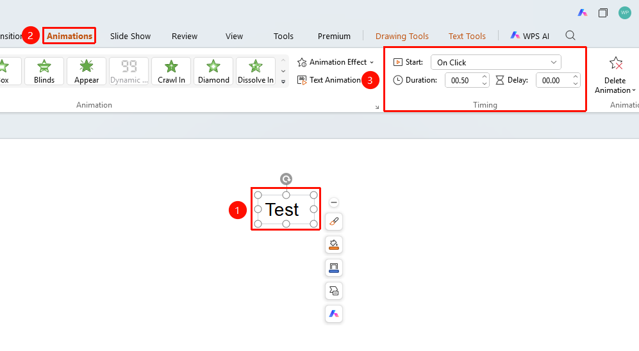Screen dimensions: 639x351
Task: Open the Animations tab
Action: tap(69, 36)
